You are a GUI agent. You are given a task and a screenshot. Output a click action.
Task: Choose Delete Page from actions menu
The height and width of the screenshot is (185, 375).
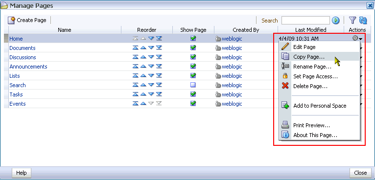319,86
